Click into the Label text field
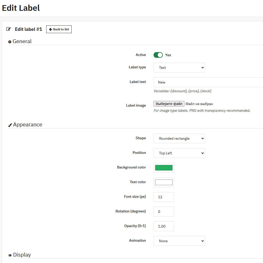The image size is (263, 263). (208, 82)
